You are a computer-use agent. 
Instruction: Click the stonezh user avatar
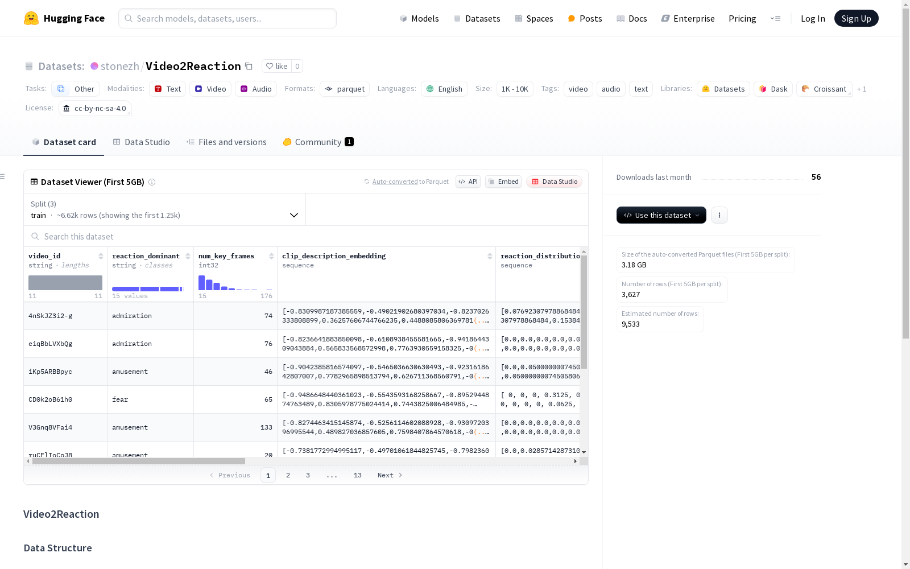(x=94, y=66)
